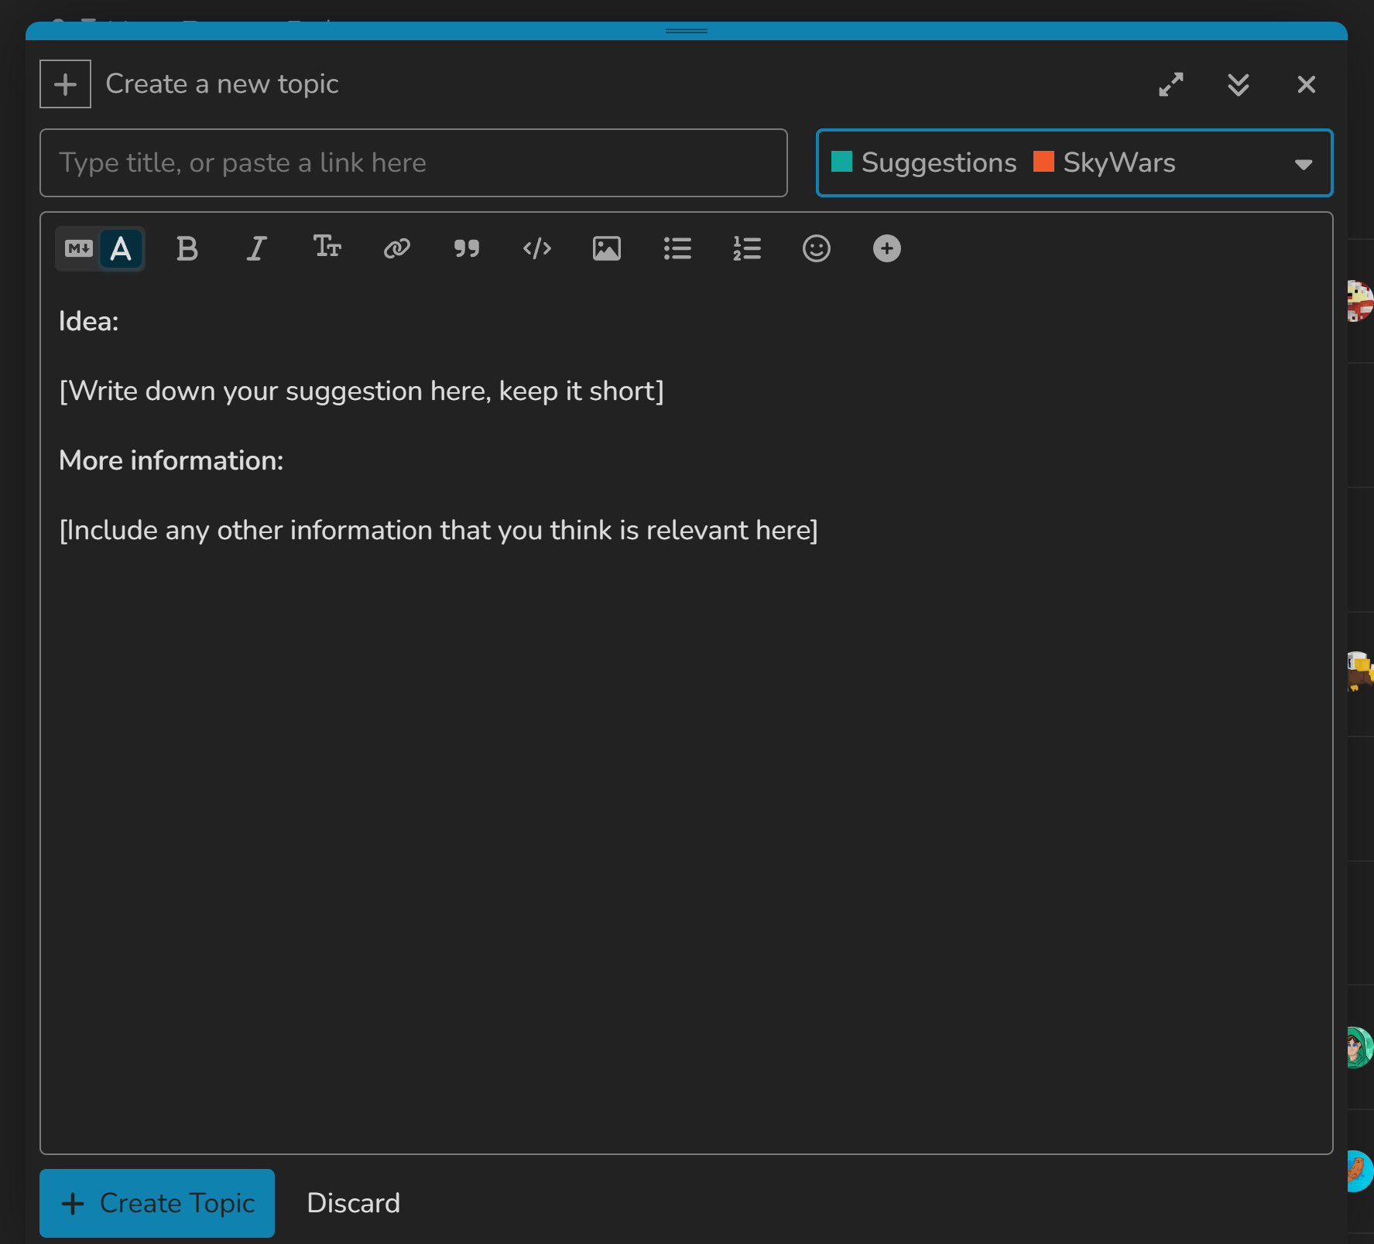Viewport: 1374px width, 1244px height.
Task: Open more options via the plus circle
Action: [886, 249]
